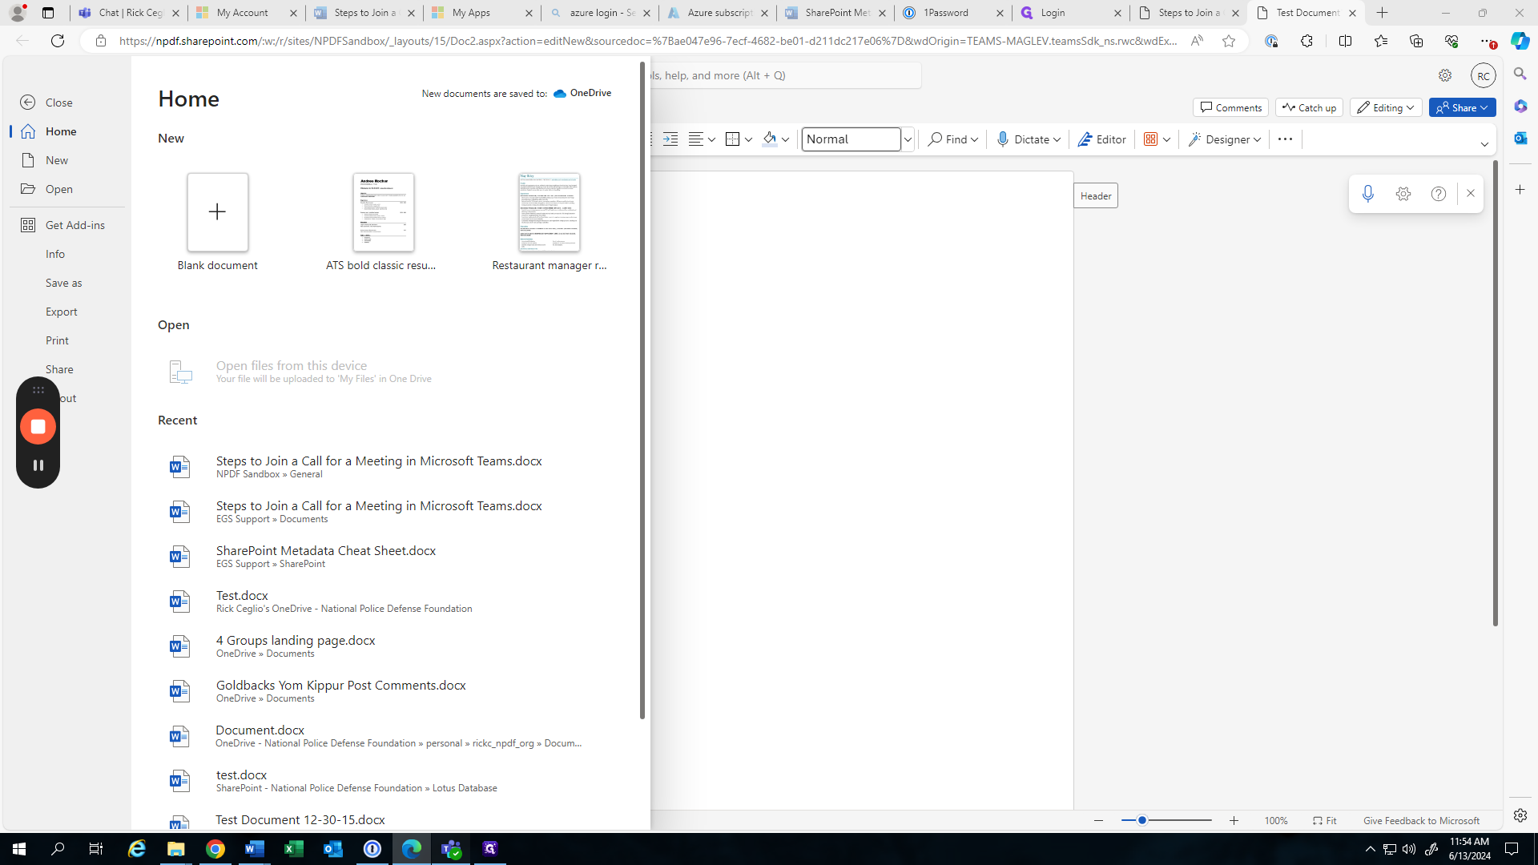The image size is (1538, 865).
Task: Click the blue Share button
Action: 1462,107
